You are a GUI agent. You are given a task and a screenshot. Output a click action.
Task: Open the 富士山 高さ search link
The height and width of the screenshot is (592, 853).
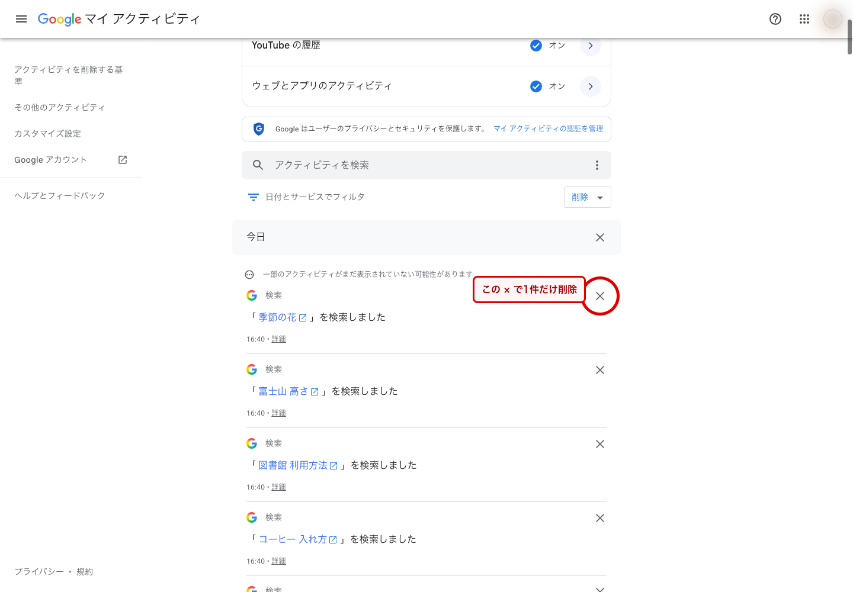283,391
